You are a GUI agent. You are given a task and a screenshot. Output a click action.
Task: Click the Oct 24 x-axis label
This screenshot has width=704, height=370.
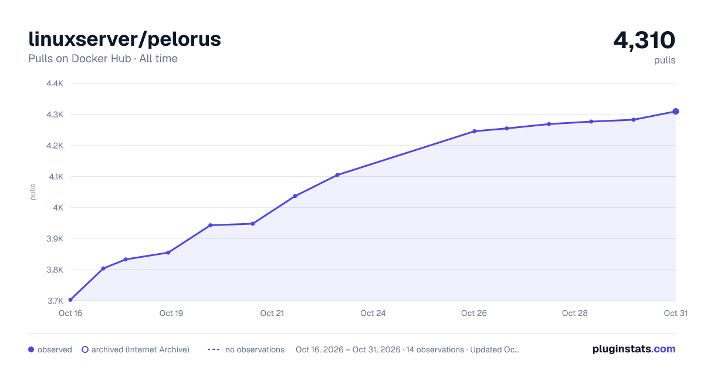(373, 313)
